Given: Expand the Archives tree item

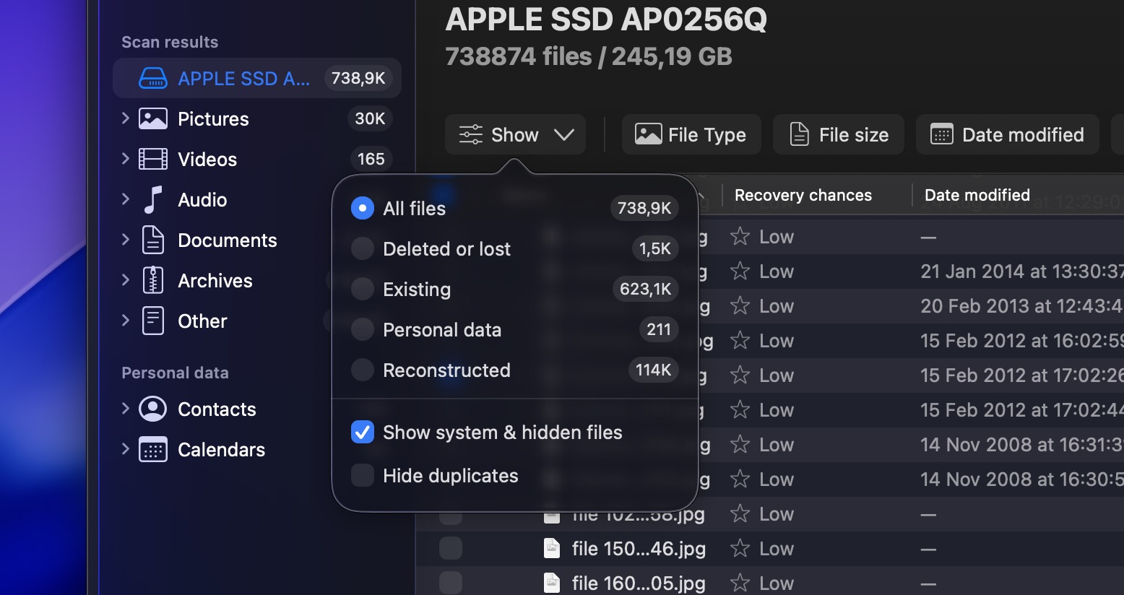Looking at the screenshot, I should [125, 280].
